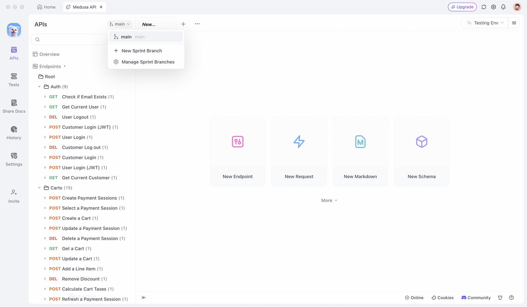Close the Medusa API tab
The width and height of the screenshot is (527, 307).
pyautogui.click(x=101, y=7)
